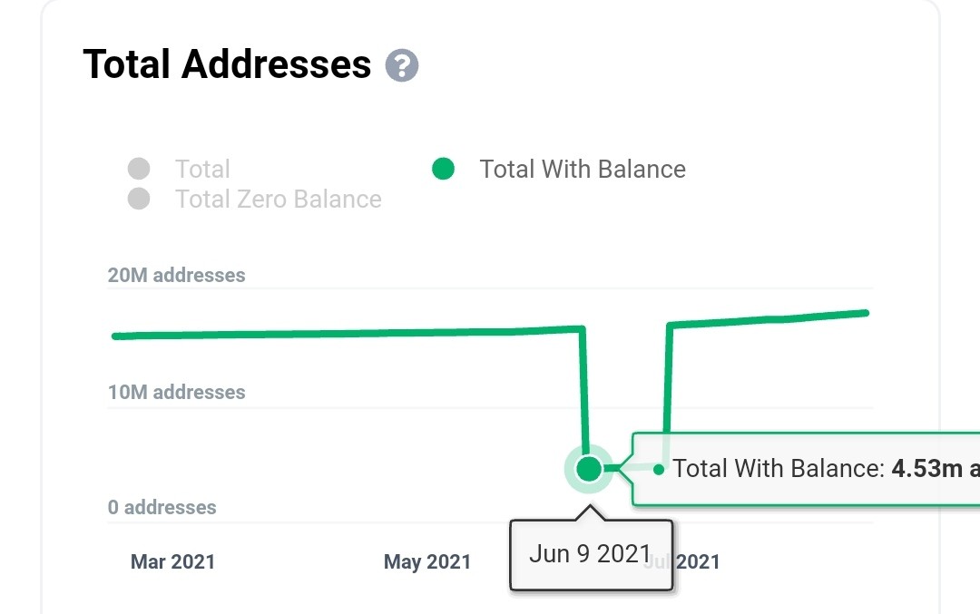Click the 0 addresses axis label
This screenshot has height=614, width=980.
[162, 507]
